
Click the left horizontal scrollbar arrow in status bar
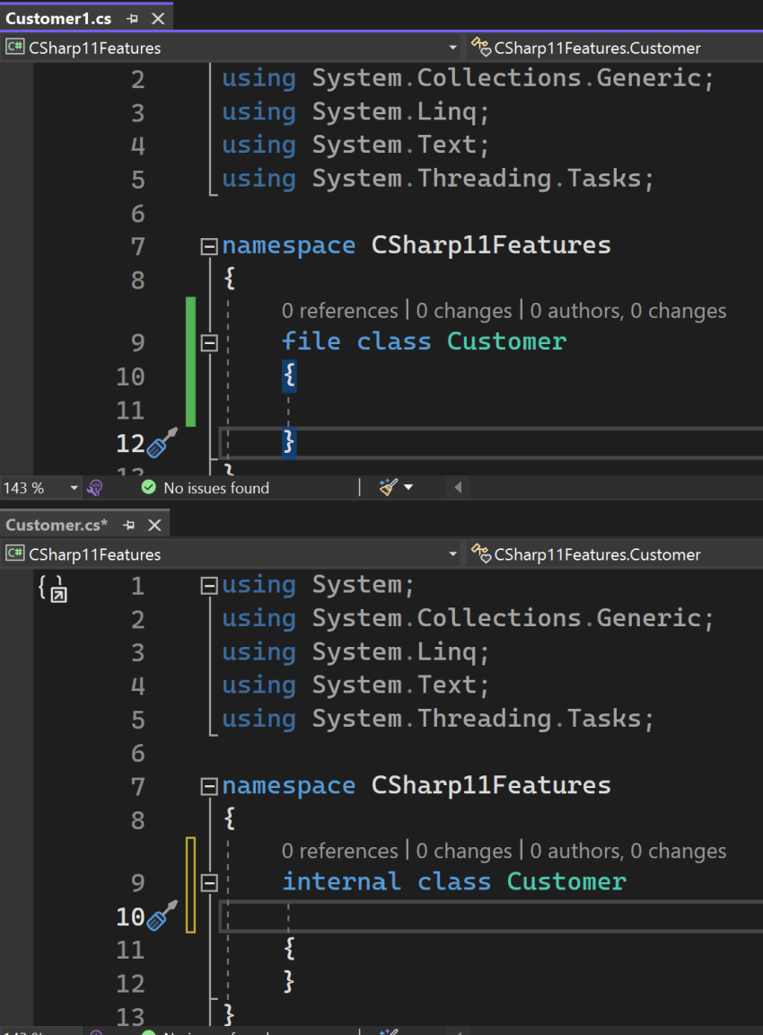(457, 488)
